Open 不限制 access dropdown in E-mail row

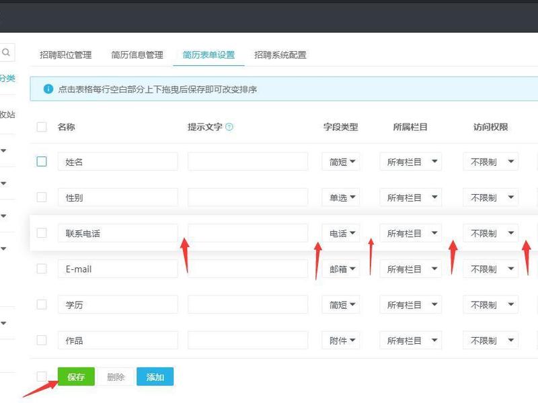coord(491,269)
